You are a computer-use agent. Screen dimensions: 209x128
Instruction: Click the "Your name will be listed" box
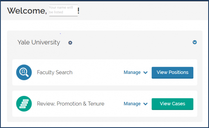63,10
